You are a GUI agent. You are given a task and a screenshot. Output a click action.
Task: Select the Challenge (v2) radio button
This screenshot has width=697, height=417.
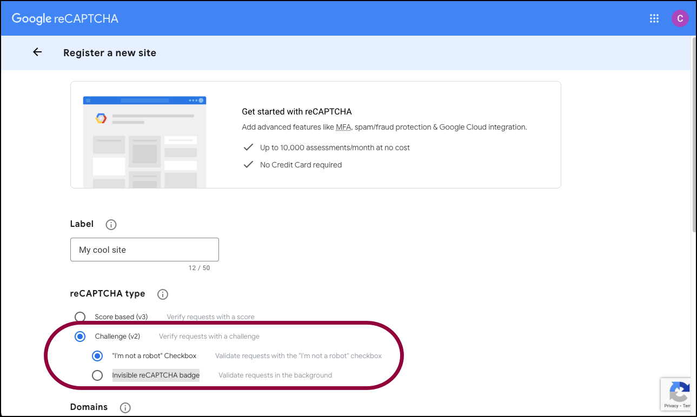coord(80,337)
